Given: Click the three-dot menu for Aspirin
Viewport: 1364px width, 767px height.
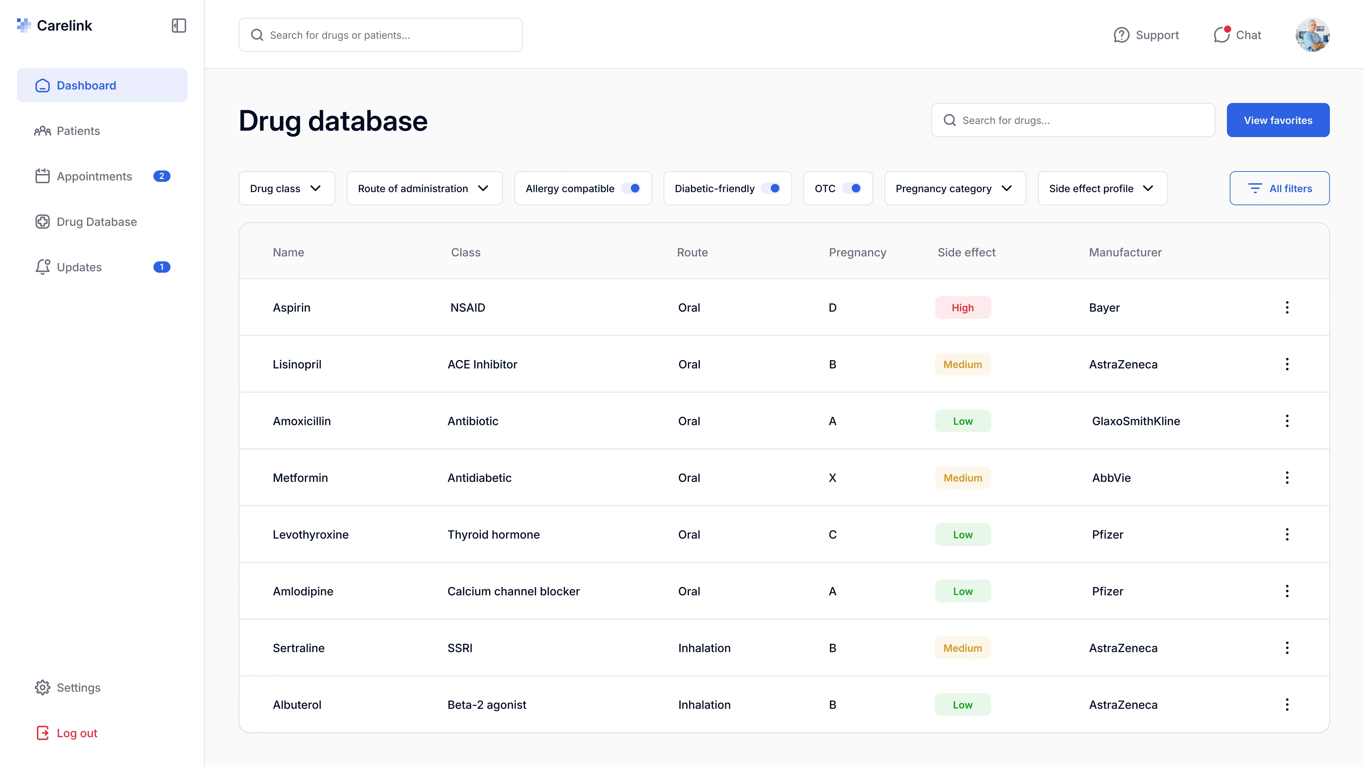Looking at the screenshot, I should [1287, 307].
